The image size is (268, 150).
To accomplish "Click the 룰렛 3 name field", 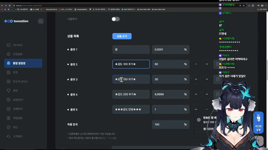I will pyautogui.click(x=131, y=79).
